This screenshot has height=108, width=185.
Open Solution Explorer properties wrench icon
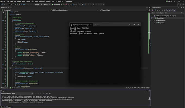point(172,10)
